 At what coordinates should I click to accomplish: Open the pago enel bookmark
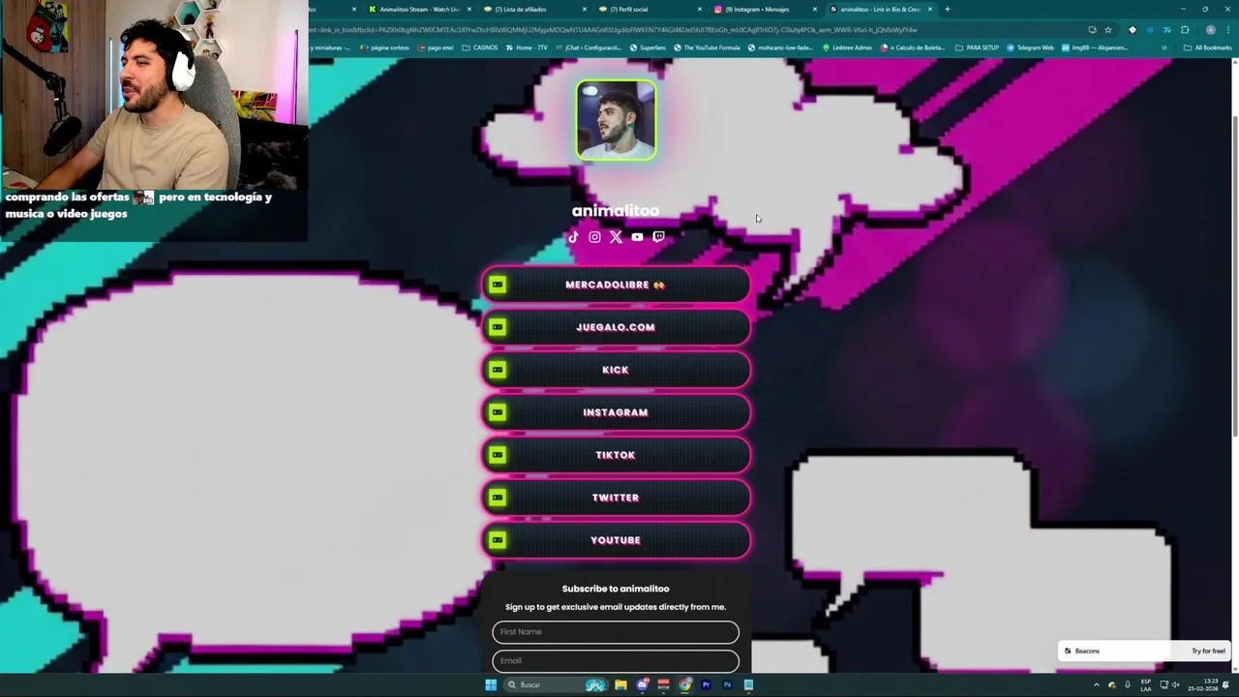pos(436,47)
